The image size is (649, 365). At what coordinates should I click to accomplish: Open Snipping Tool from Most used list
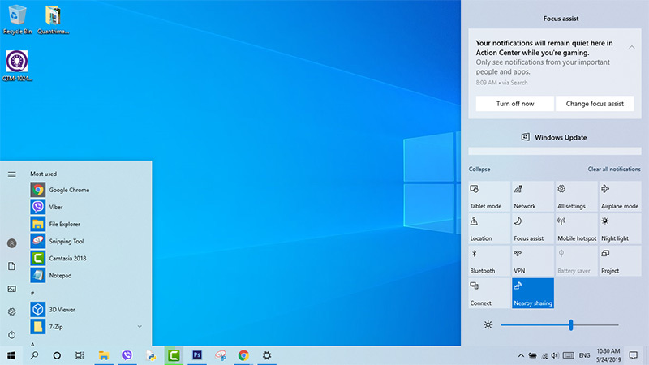pos(67,241)
